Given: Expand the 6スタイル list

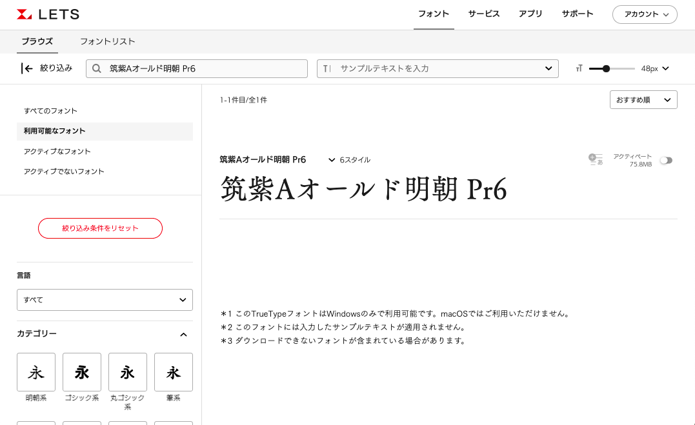Looking at the screenshot, I should [x=349, y=160].
